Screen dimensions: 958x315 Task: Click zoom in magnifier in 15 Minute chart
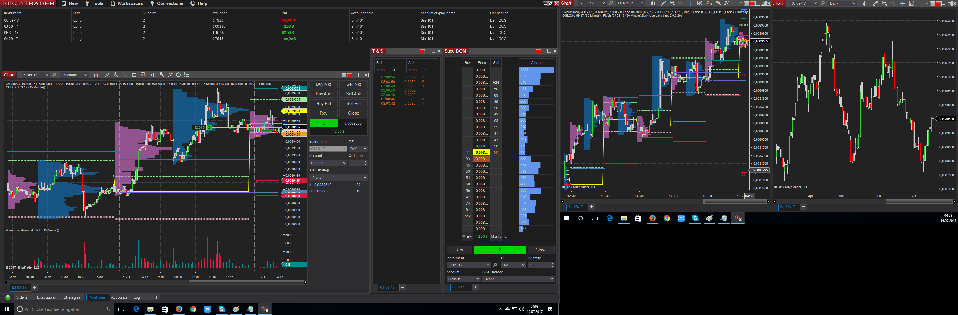pyautogui.click(x=116, y=75)
